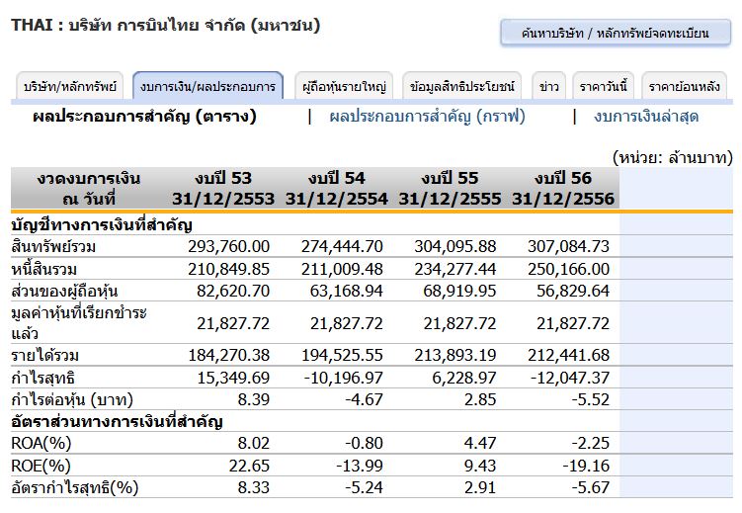742x513 pixels.
Task: Click the หนี้สินรวม row label
Action: pyautogui.click(x=44, y=269)
